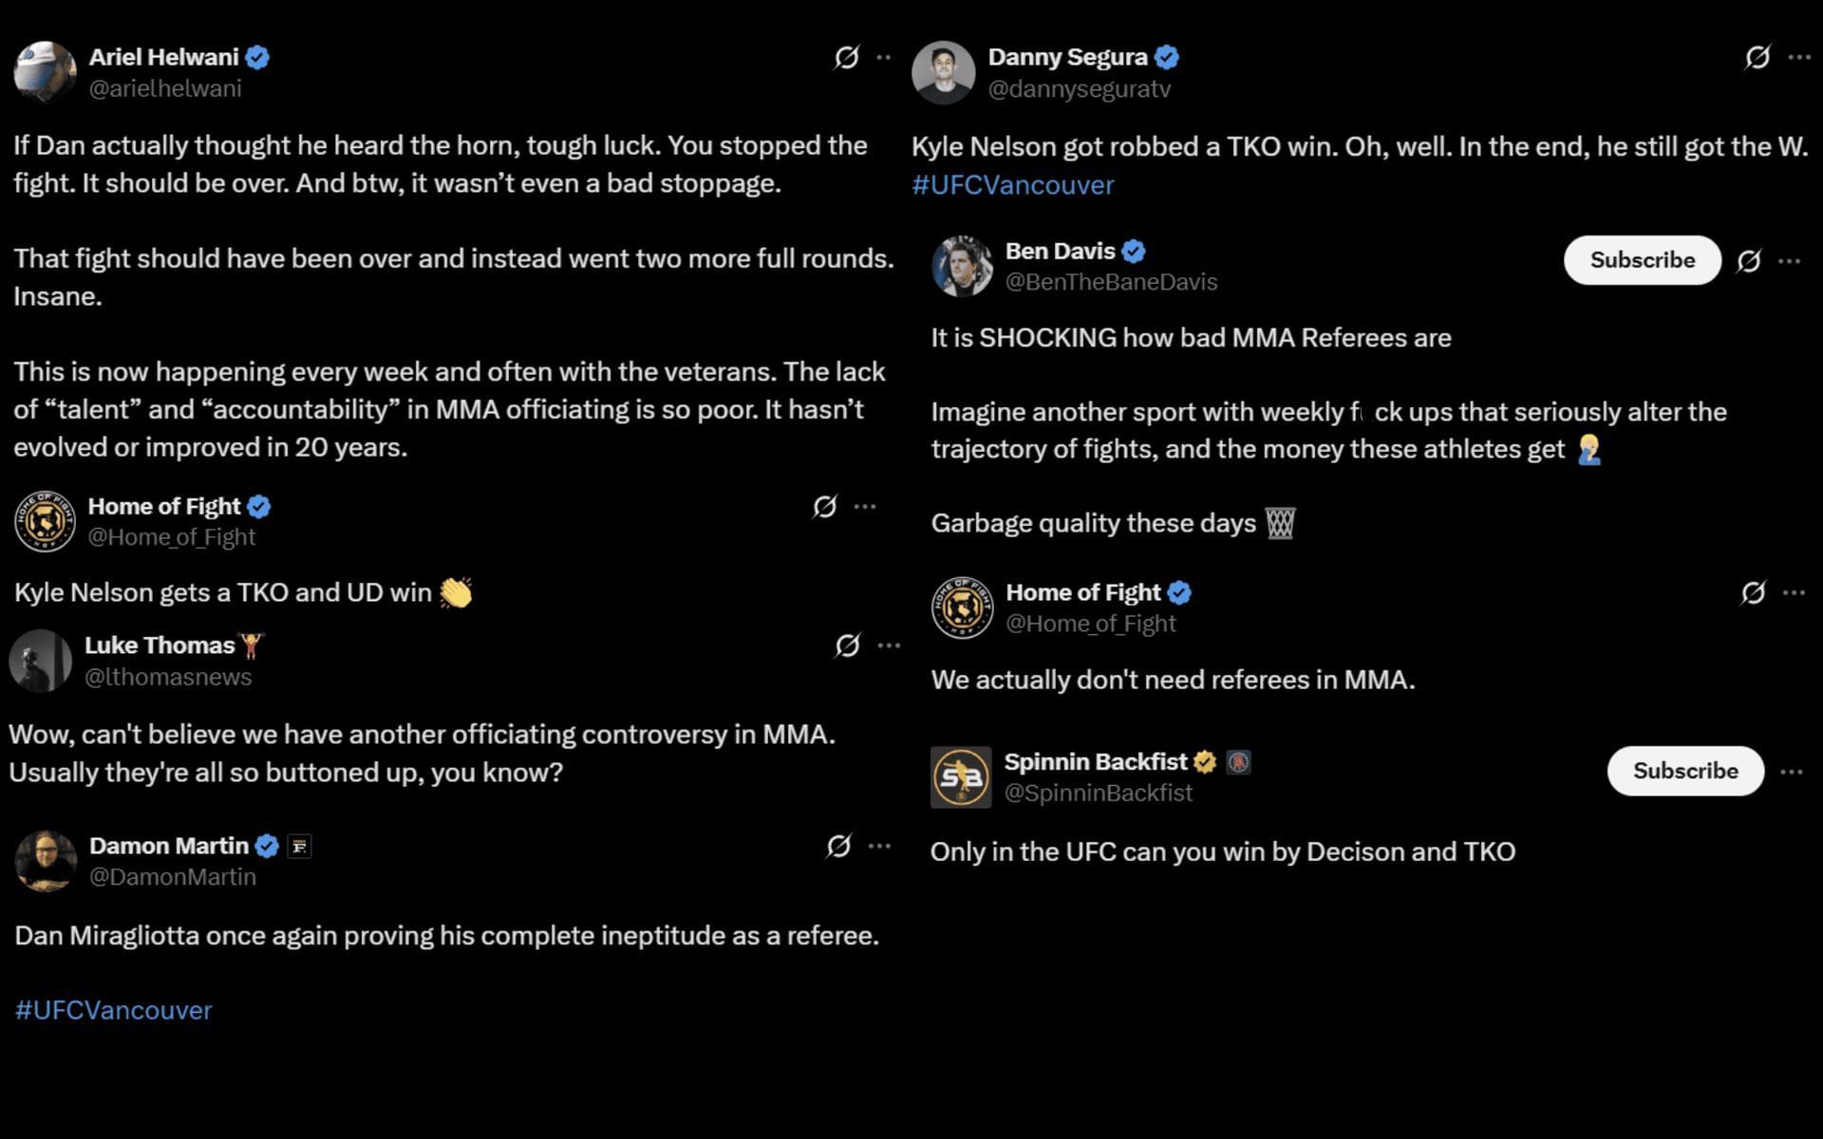The image size is (1823, 1139).
Task: Click the Grok icon on Ben Davis's tweet
Action: (x=1749, y=261)
